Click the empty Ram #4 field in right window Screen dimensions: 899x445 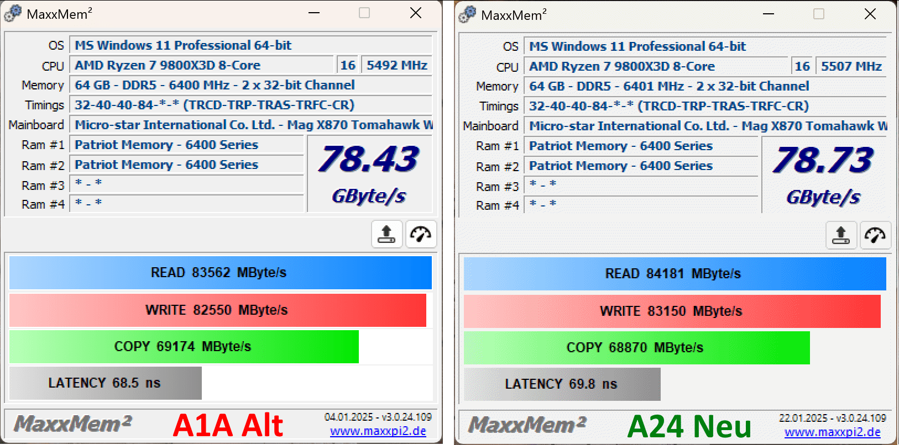pyautogui.click(x=641, y=205)
